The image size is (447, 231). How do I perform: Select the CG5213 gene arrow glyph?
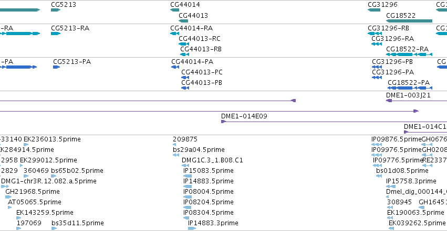tap(56, 10)
